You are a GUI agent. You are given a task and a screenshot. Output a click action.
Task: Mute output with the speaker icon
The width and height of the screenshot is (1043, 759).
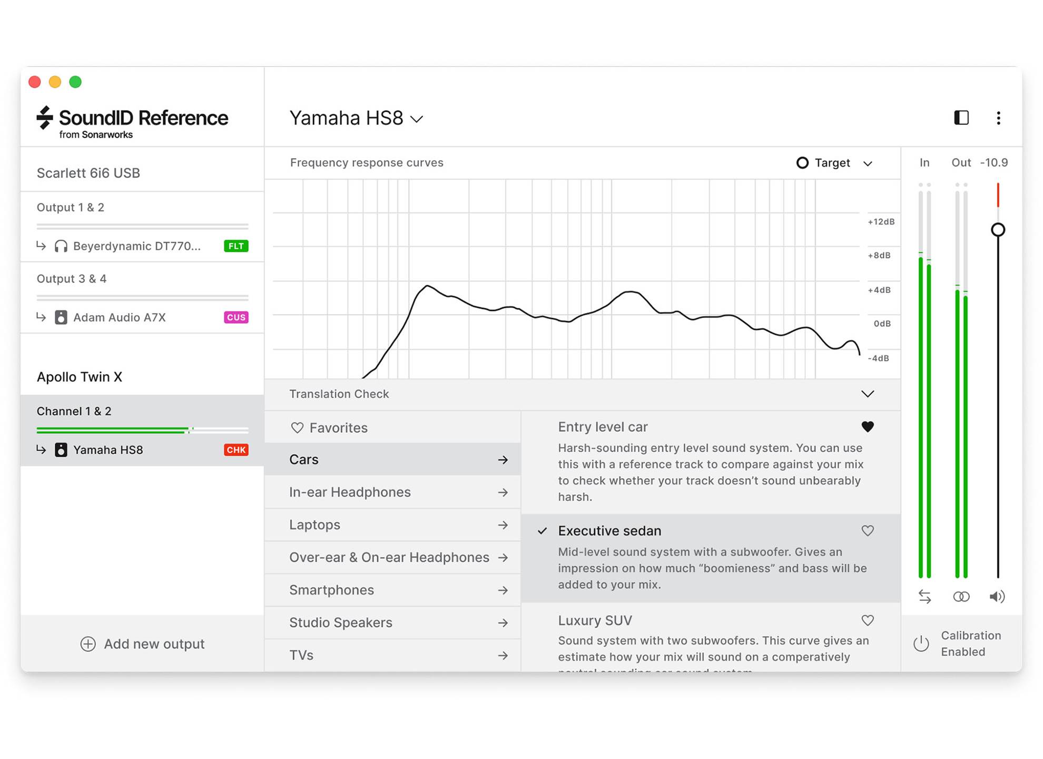coord(997,596)
